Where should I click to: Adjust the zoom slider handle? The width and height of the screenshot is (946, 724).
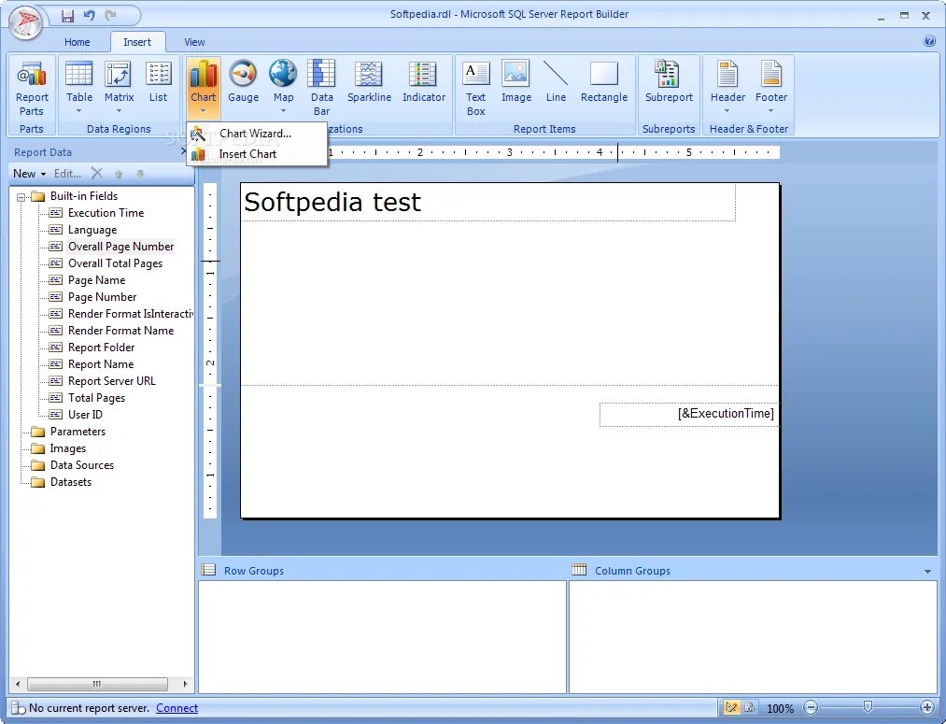[x=867, y=706]
